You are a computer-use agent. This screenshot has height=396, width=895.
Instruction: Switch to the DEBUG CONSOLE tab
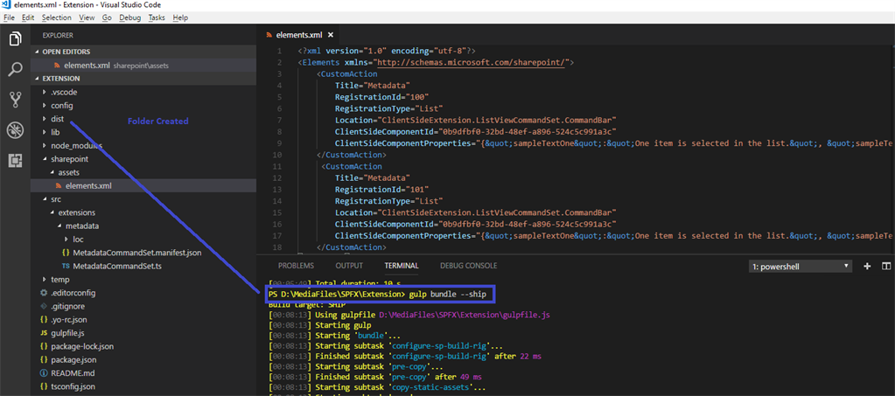pos(469,266)
